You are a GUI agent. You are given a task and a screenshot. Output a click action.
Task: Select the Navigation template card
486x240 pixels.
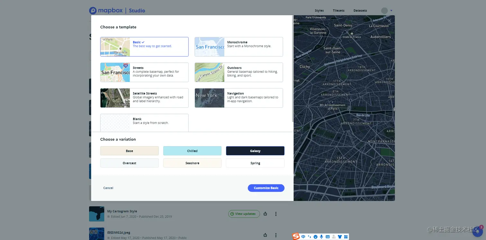[239, 98]
